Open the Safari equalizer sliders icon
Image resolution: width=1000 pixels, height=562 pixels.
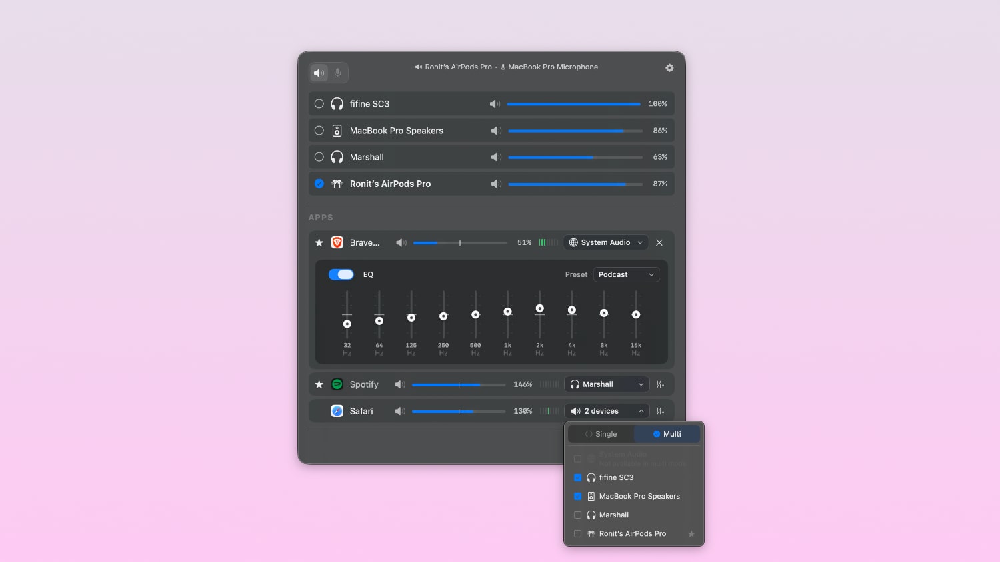click(x=660, y=411)
